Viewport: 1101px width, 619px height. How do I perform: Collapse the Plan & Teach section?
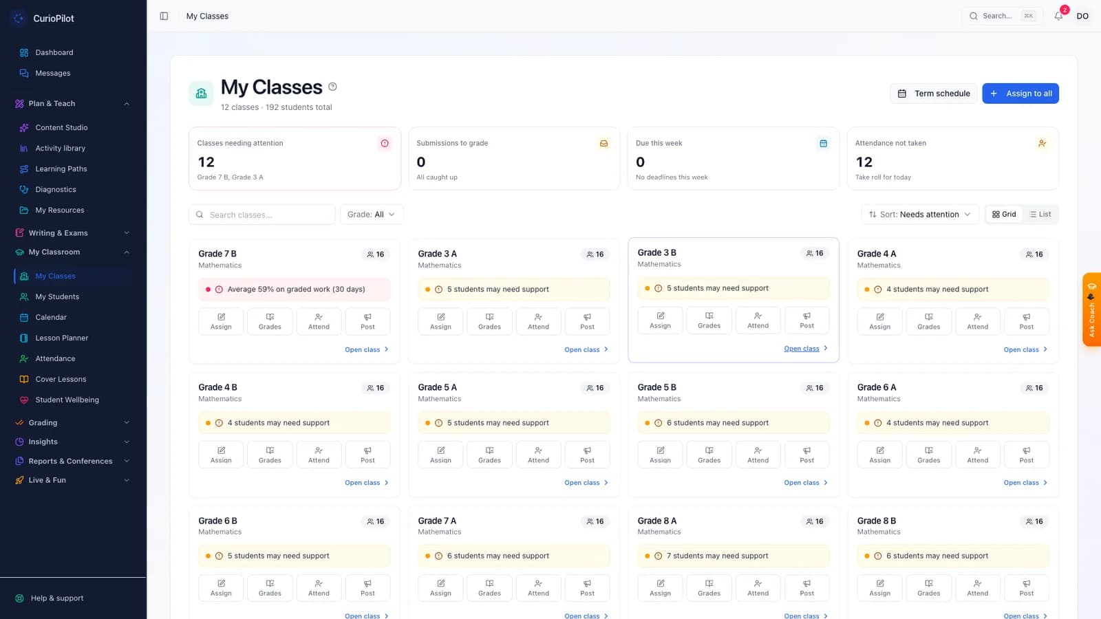click(72, 104)
